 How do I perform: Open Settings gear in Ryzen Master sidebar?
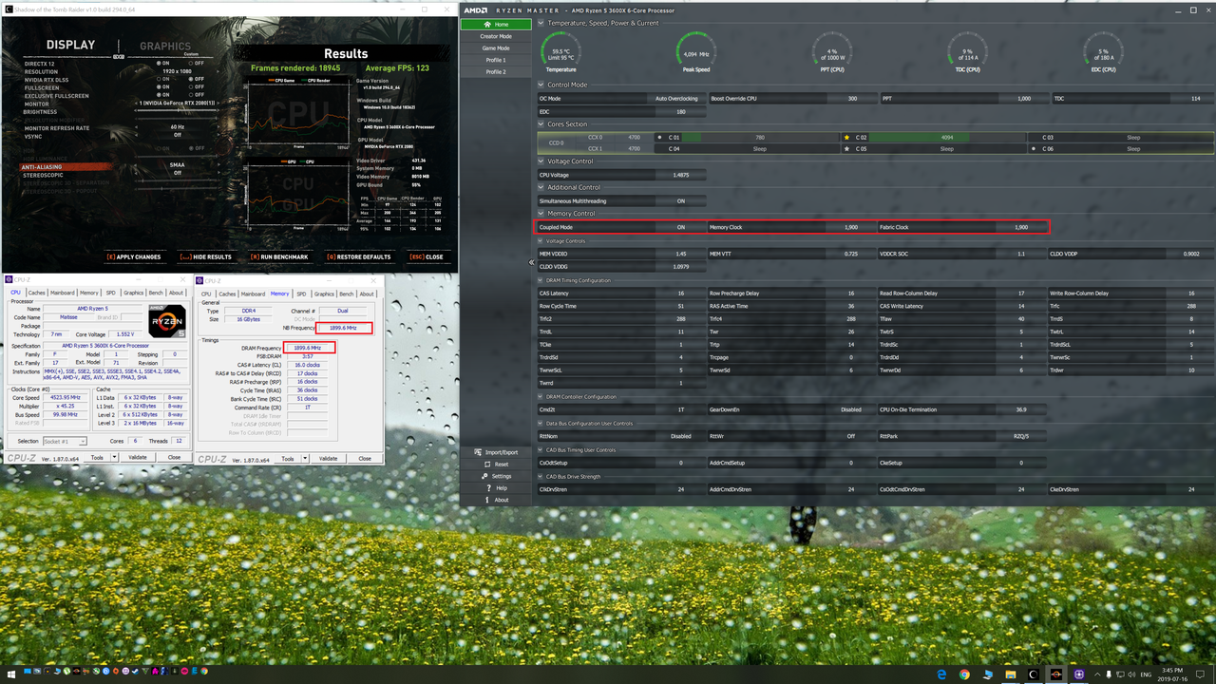[x=484, y=476]
